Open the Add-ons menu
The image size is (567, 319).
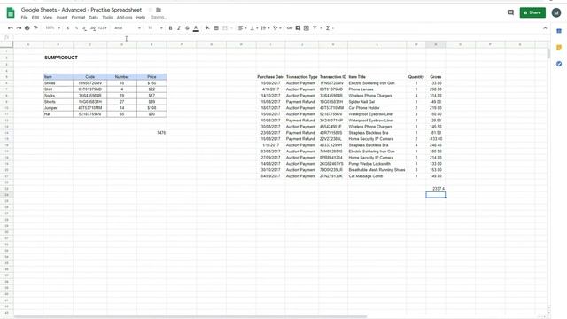pyautogui.click(x=124, y=18)
